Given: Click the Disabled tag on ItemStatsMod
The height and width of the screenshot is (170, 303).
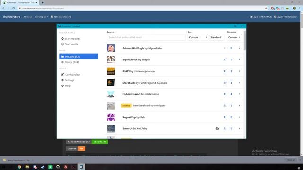Looking at the screenshot, I should click(x=126, y=106).
